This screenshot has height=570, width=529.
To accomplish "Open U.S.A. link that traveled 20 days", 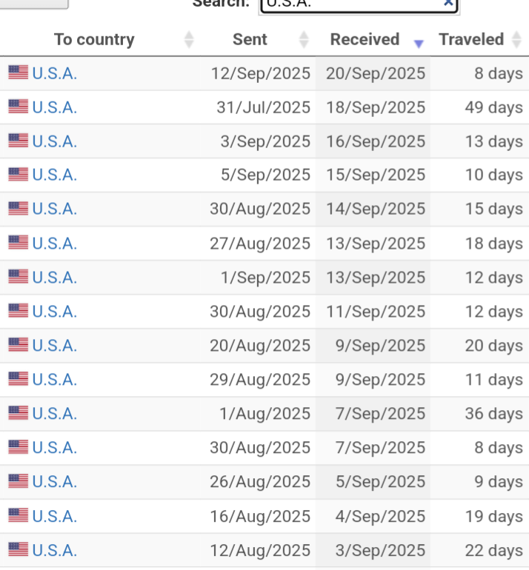I will click(55, 346).
